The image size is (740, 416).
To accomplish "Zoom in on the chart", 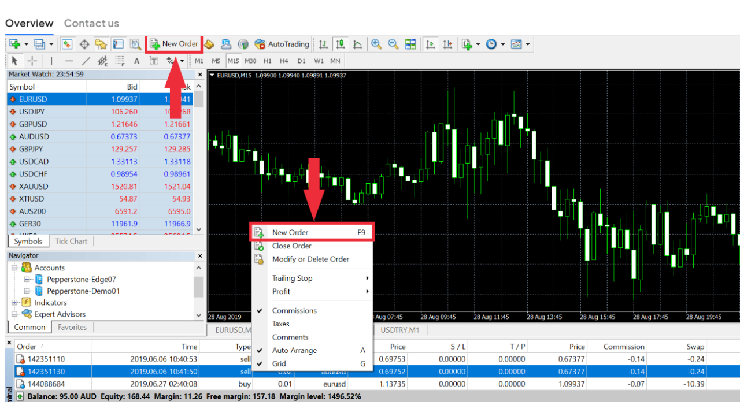I will point(376,44).
